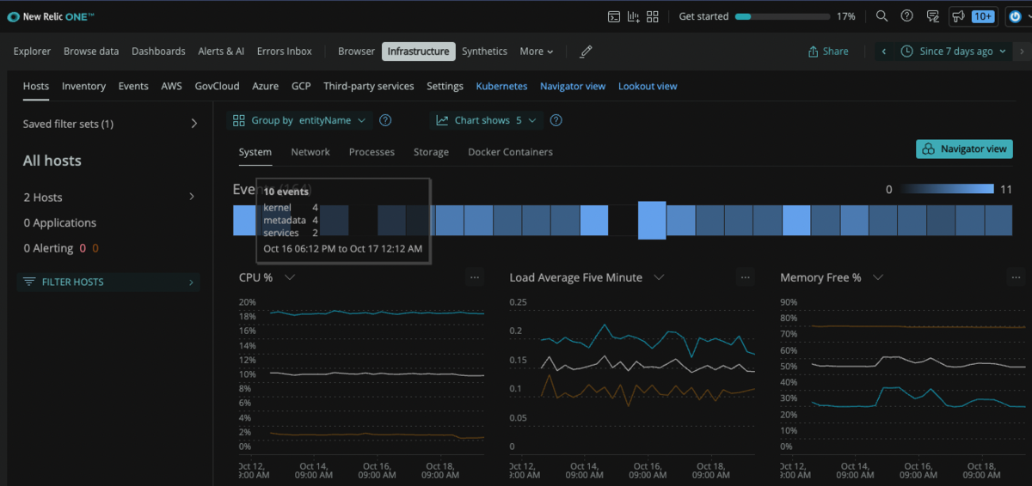
Task: Open Dashboards
Action: [158, 52]
